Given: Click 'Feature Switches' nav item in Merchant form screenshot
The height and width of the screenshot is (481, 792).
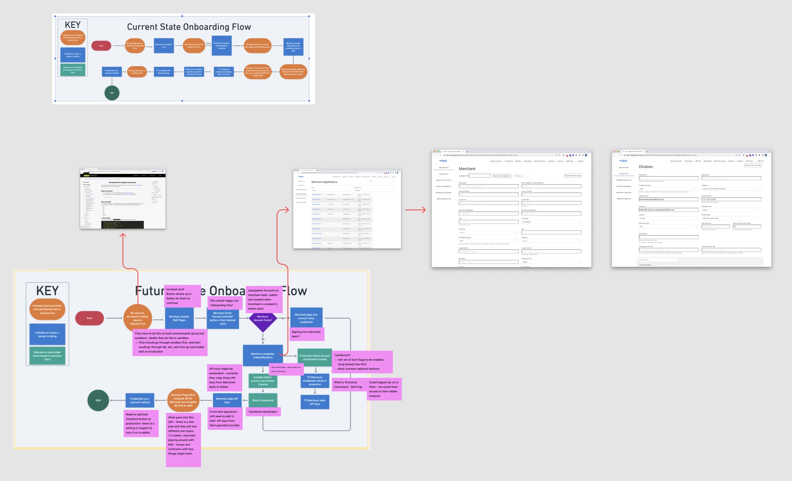Looking at the screenshot, I should point(496,161).
